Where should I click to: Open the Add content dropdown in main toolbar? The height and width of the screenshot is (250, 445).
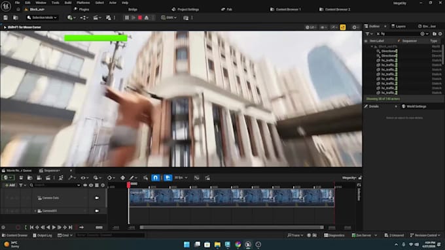[x=71, y=18]
